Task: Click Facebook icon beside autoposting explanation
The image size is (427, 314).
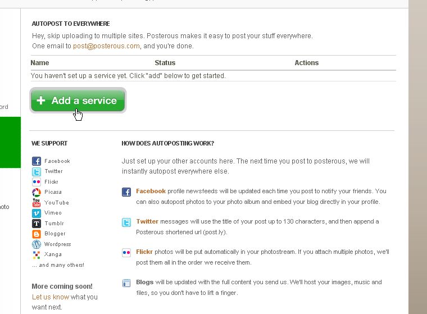Action: [x=126, y=192]
